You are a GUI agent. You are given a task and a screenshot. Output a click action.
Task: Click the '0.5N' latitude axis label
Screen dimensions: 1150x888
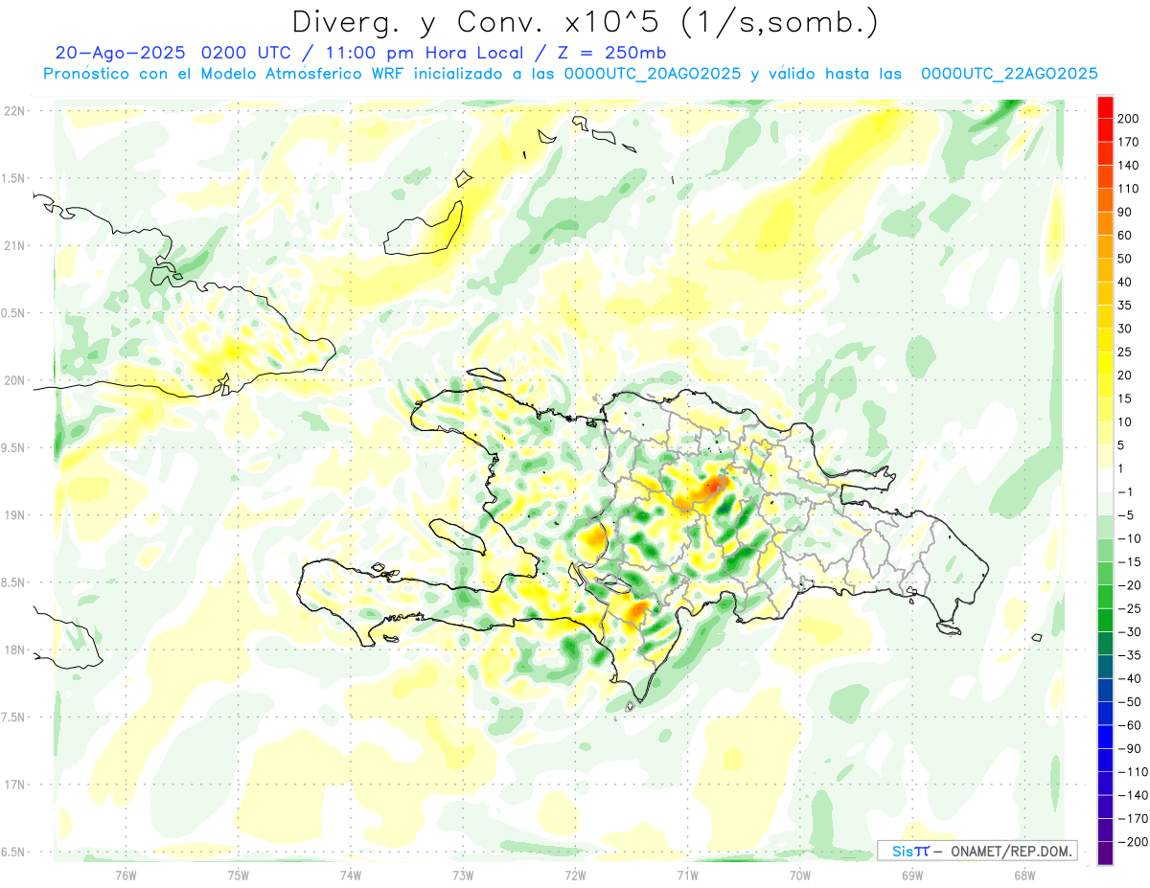[13, 313]
